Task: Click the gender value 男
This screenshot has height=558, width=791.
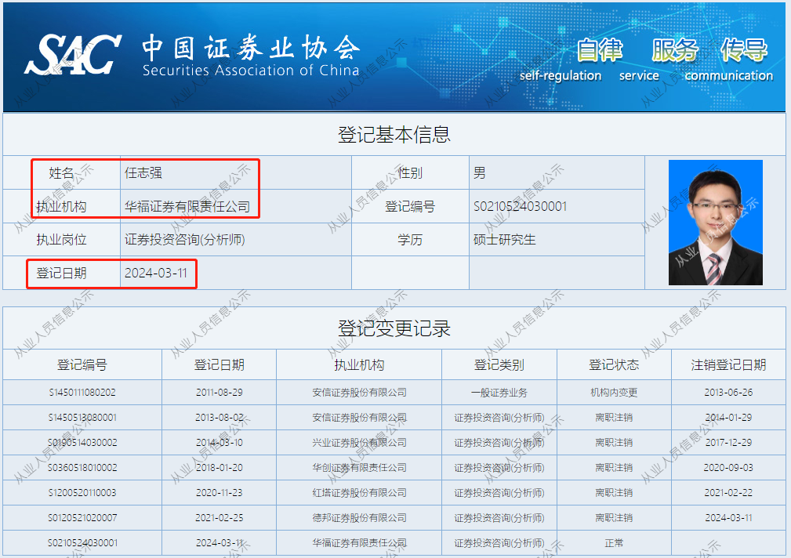Action: 479,173
